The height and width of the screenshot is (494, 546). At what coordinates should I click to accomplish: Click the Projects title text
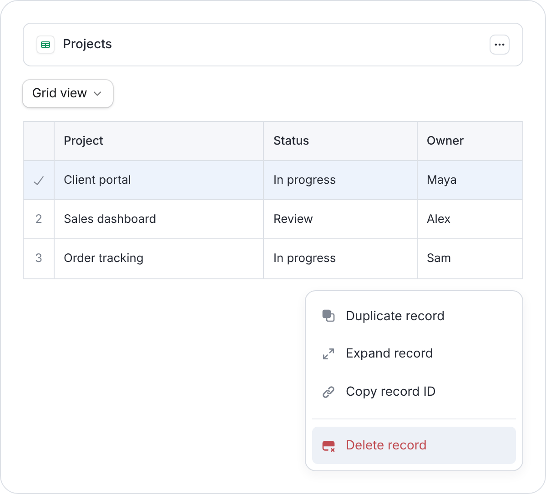click(87, 44)
